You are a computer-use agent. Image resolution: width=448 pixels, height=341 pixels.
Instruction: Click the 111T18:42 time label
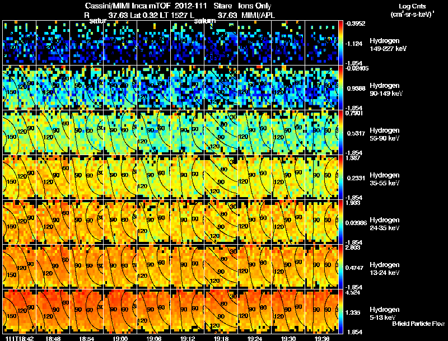[x=20, y=338]
